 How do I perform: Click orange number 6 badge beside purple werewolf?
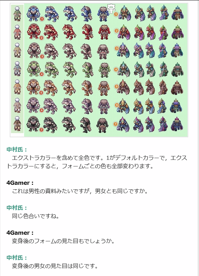[42, 110]
